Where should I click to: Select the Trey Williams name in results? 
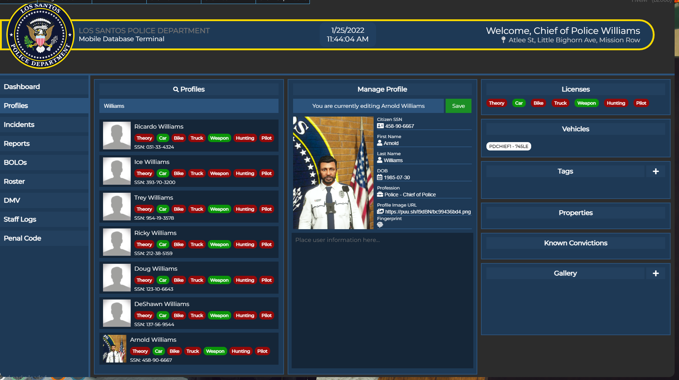[154, 197]
